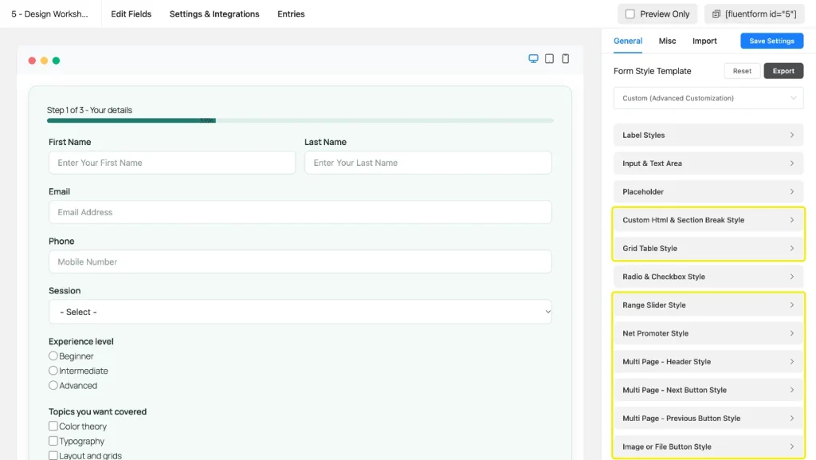The width and height of the screenshot is (816, 460).
Task: Toggle the Preview Only checkbox
Action: tap(630, 14)
